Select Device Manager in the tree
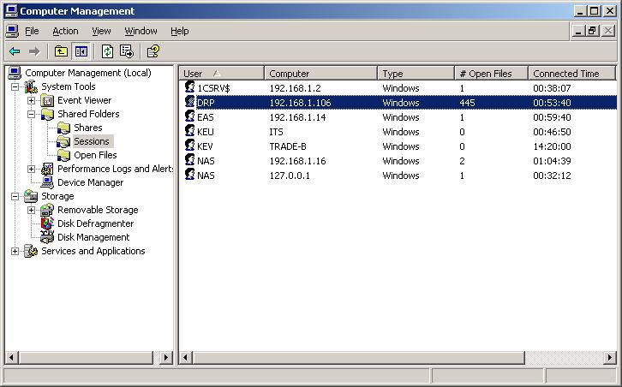 click(x=90, y=182)
